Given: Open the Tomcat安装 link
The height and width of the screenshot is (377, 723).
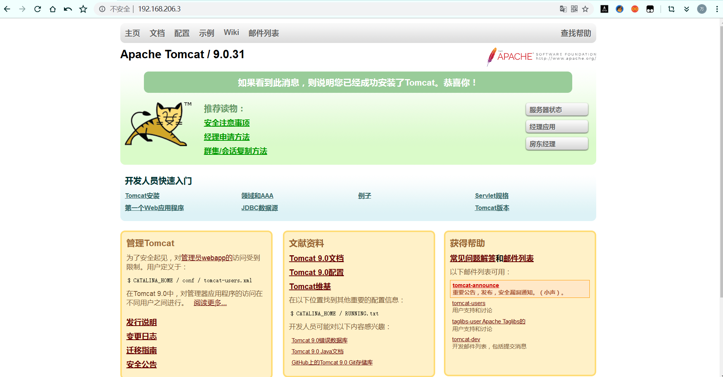Looking at the screenshot, I should click(x=142, y=196).
